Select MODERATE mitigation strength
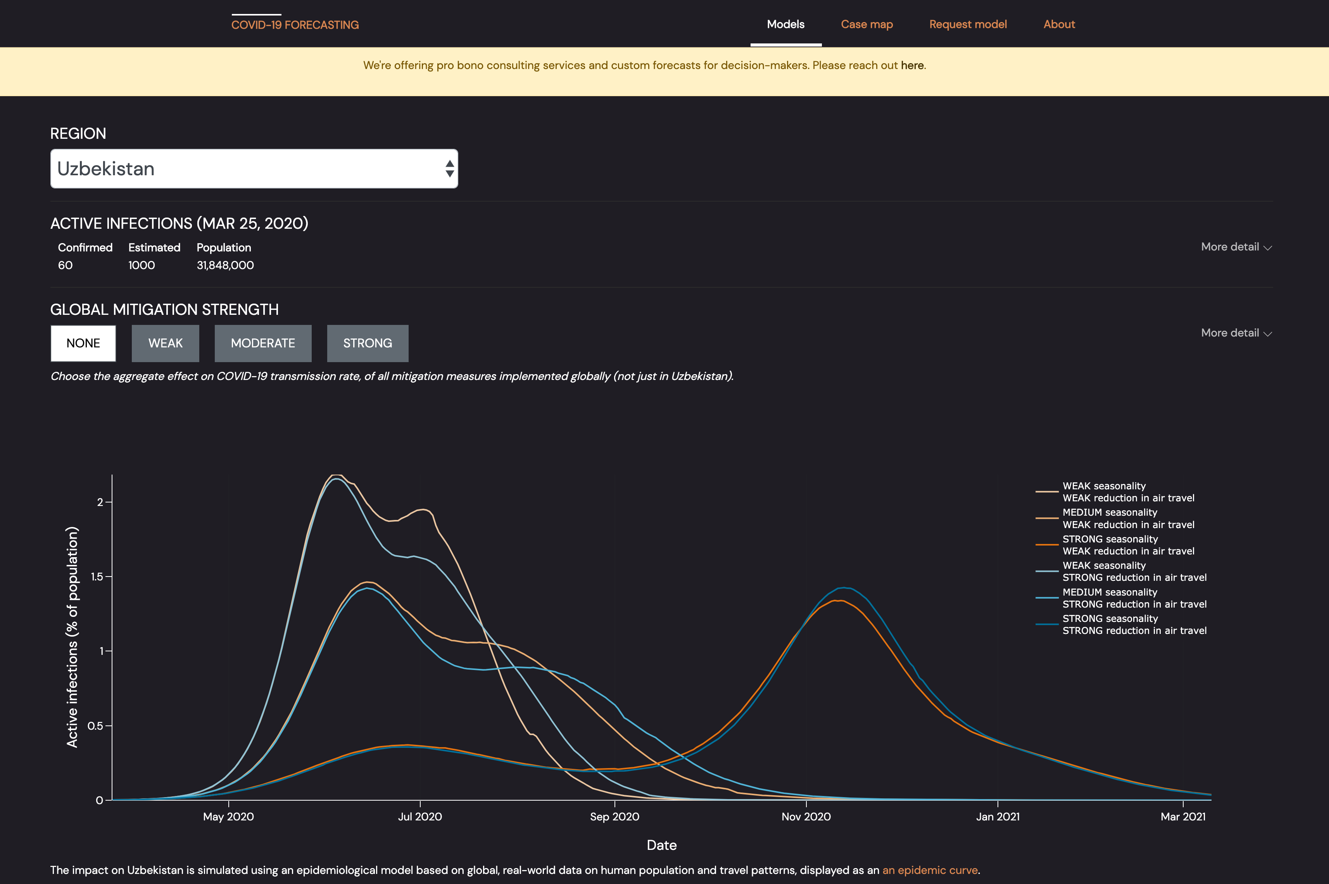The height and width of the screenshot is (884, 1329). point(262,344)
